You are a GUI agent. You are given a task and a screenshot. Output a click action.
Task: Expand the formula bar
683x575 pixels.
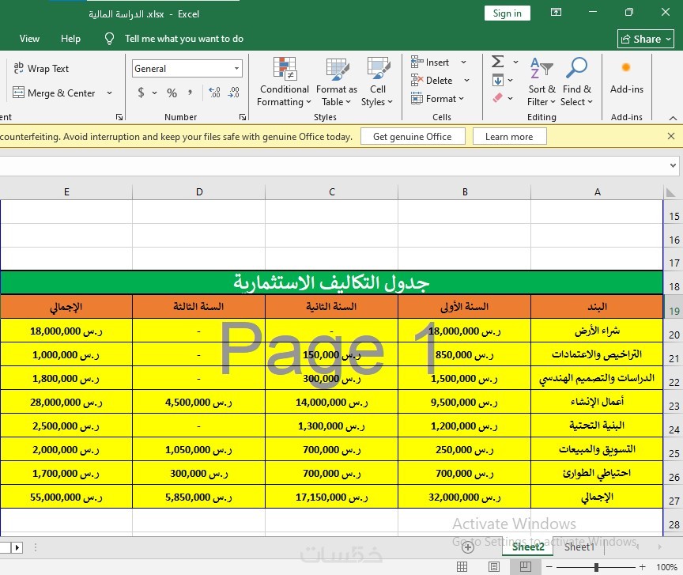click(673, 165)
